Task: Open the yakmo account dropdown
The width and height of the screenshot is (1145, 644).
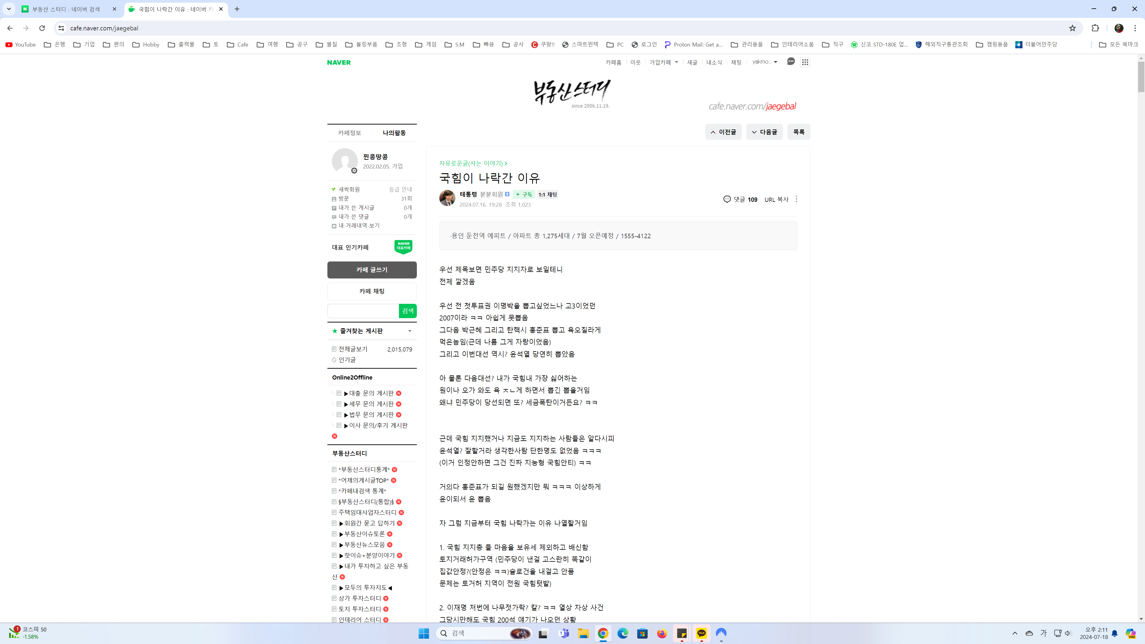Action: pyautogui.click(x=765, y=62)
